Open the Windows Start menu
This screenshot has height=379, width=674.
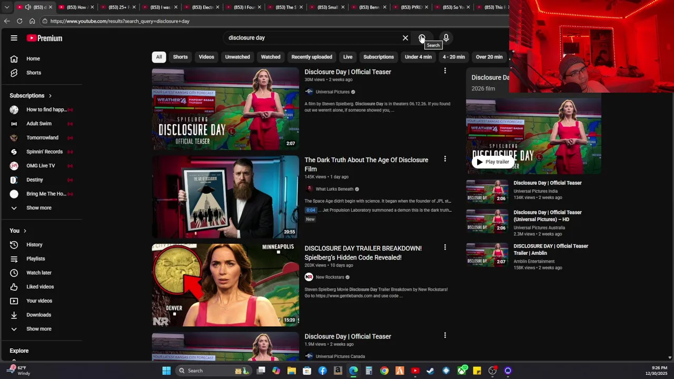[166, 371]
